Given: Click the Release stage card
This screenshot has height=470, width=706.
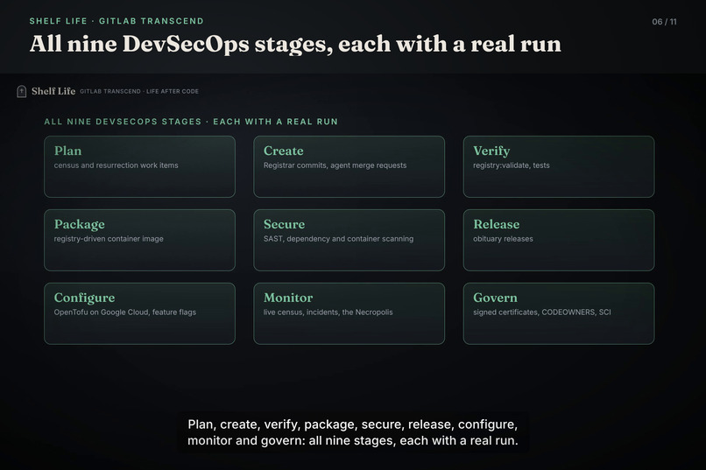Looking at the screenshot, I should [558, 240].
